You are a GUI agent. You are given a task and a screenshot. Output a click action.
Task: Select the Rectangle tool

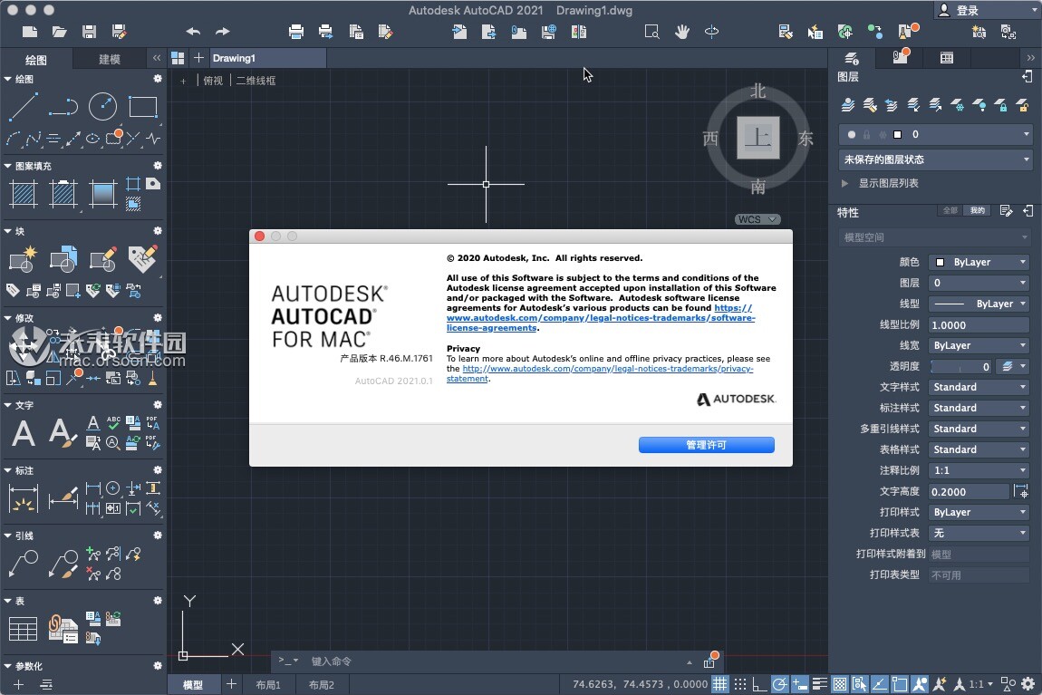tap(143, 106)
